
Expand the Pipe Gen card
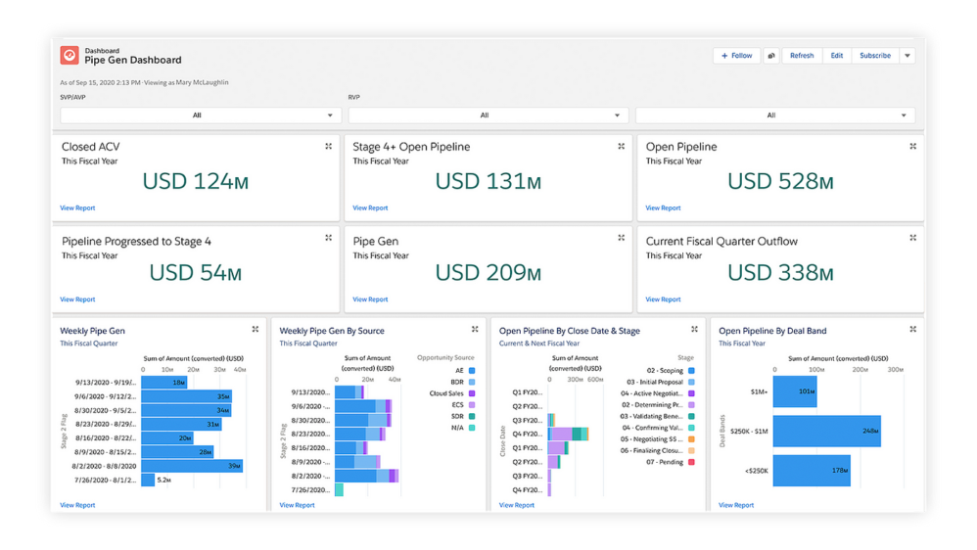622,238
